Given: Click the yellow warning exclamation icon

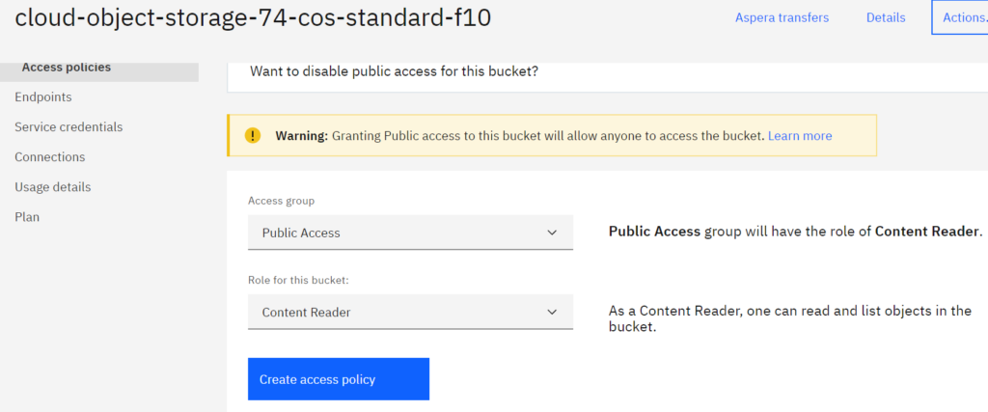Looking at the screenshot, I should click(x=253, y=135).
